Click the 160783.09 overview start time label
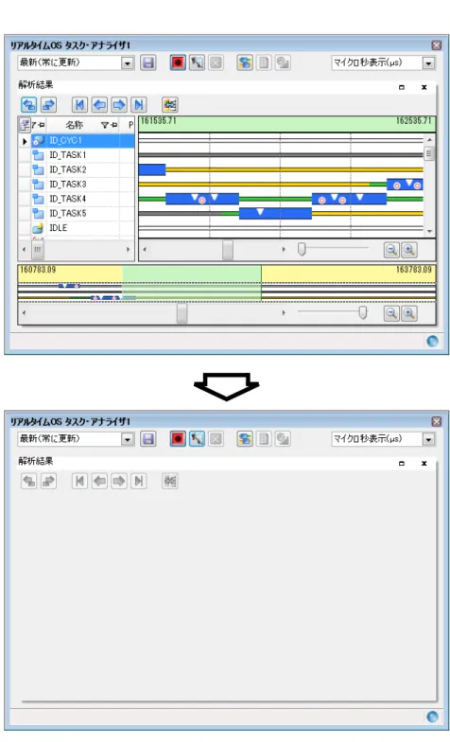This screenshot has height=742, width=450. coord(38,270)
